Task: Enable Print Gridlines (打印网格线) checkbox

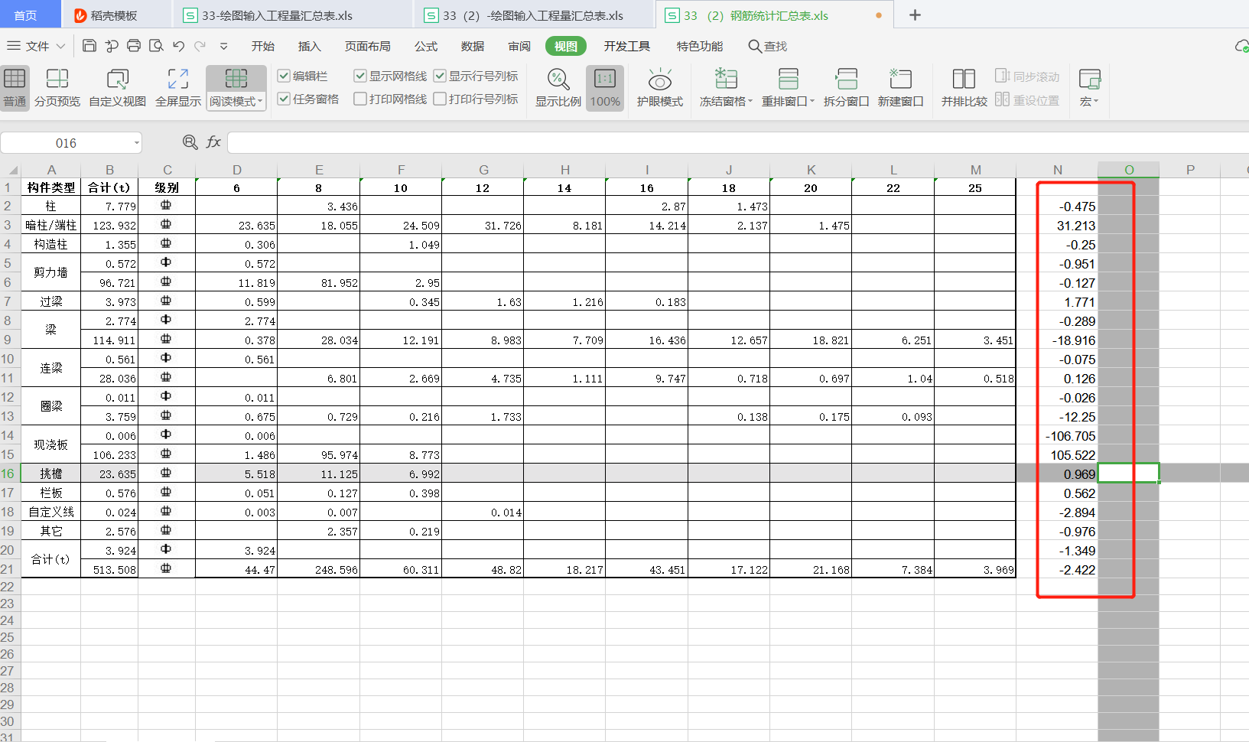Action: pos(360,99)
